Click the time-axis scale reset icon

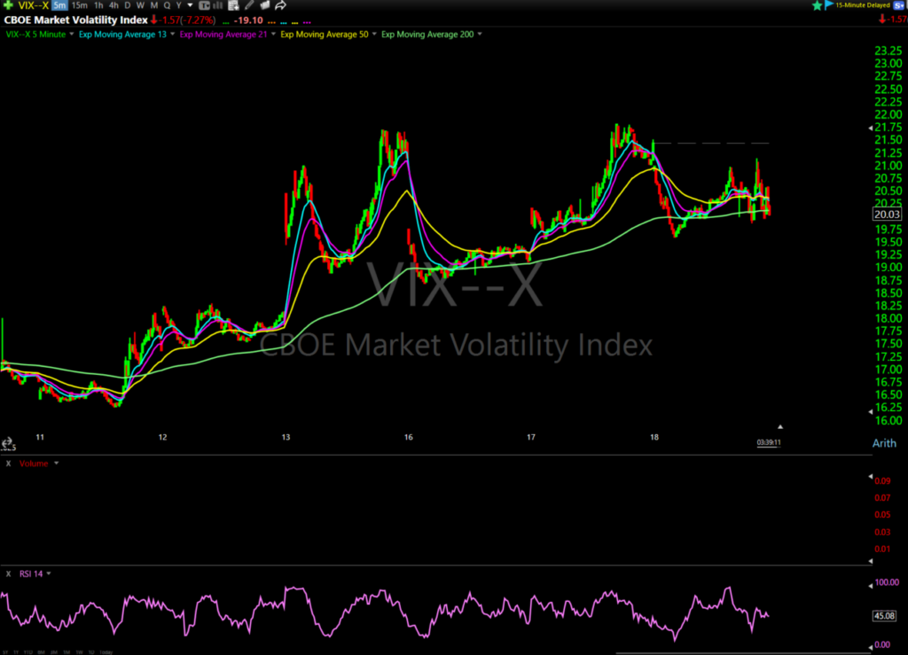point(7,444)
